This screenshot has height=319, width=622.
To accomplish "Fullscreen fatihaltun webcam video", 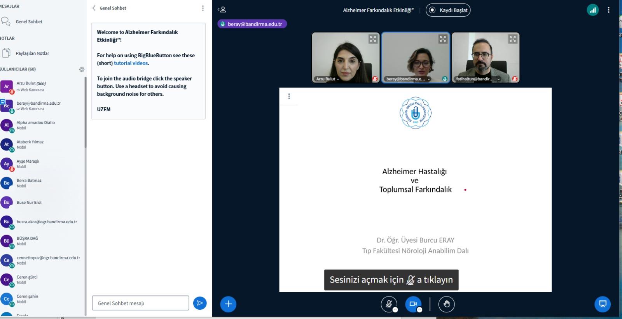I will pyautogui.click(x=513, y=39).
